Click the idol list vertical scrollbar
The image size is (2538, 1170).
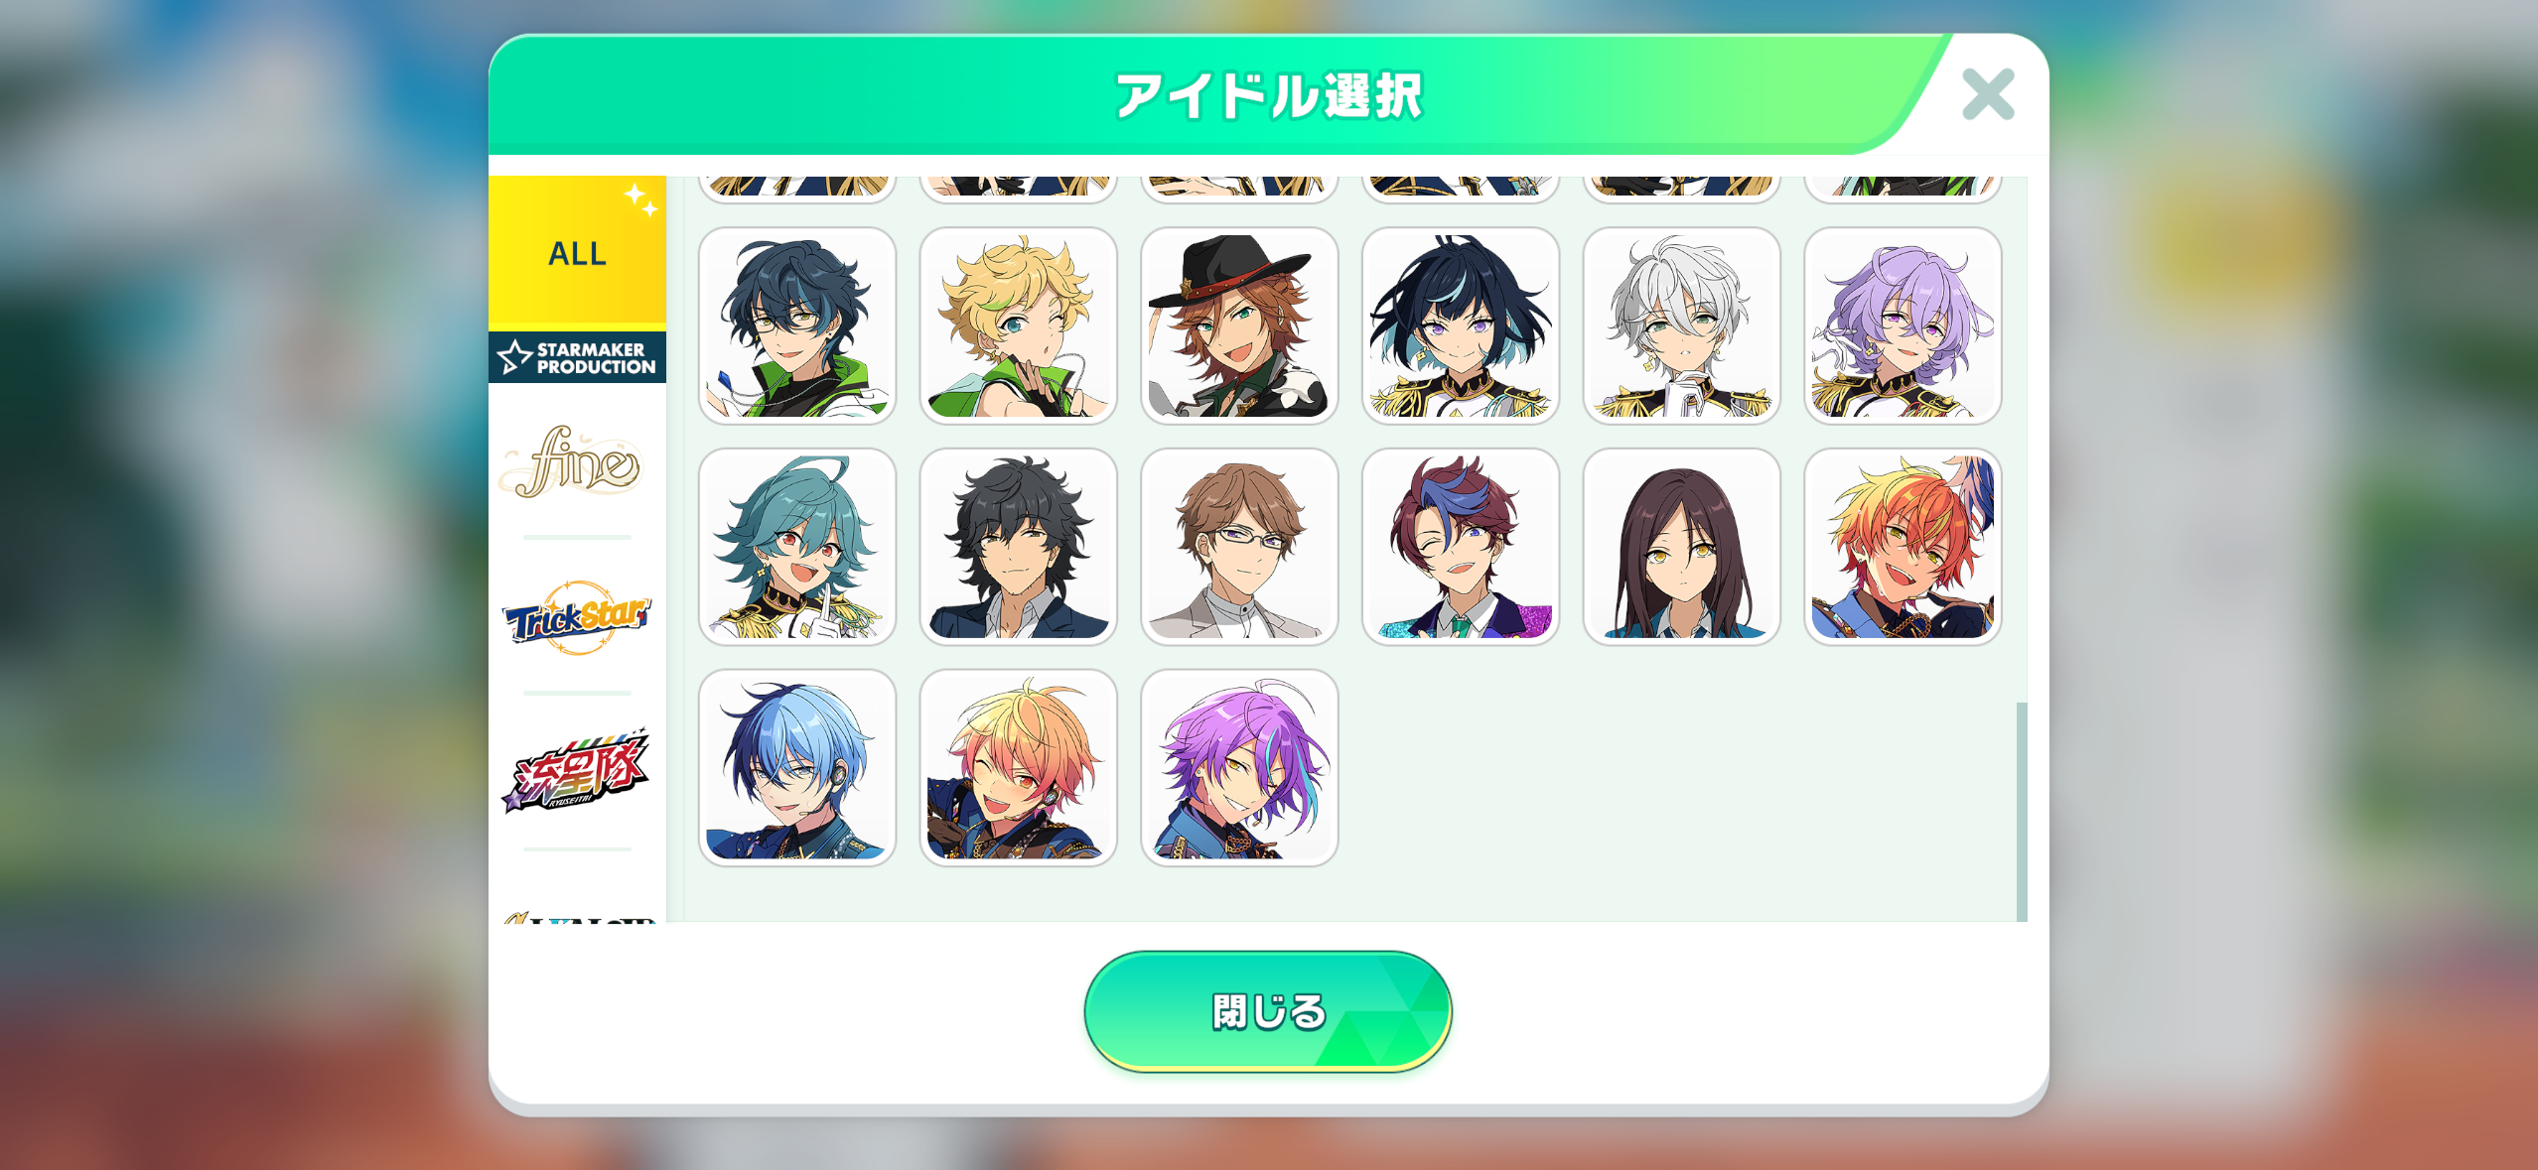point(2021,811)
